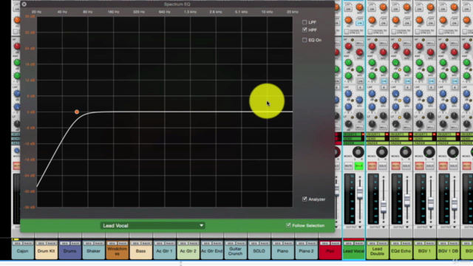473x266 pixels.
Task: Click the Lead Vocal pan knob
Action: (x=358, y=152)
